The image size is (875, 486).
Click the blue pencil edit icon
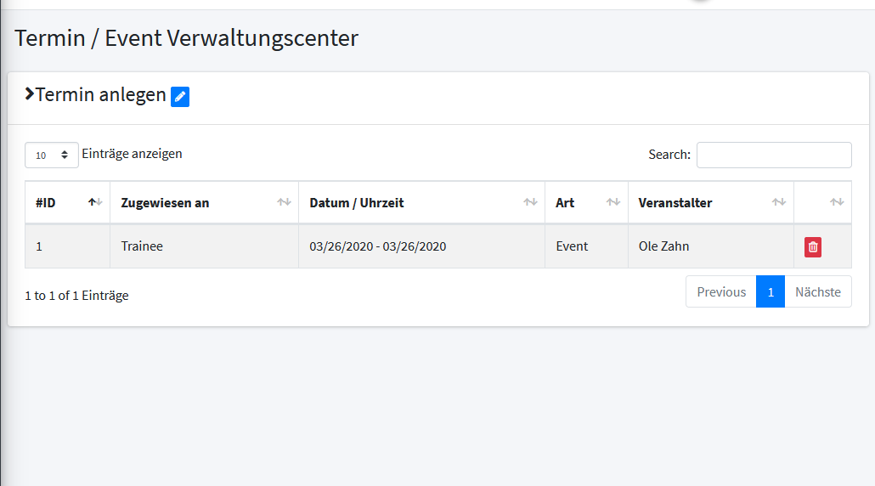180,97
